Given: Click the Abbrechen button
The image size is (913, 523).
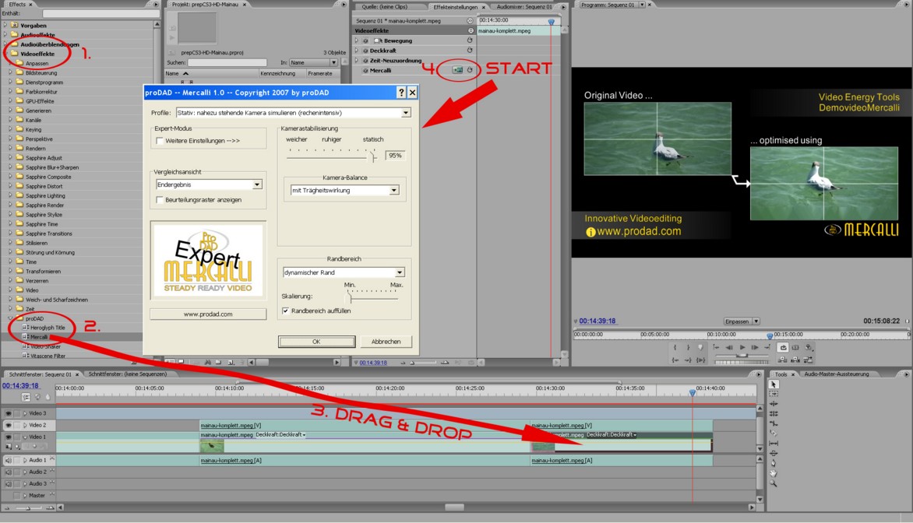Looking at the screenshot, I should tap(386, 342).
